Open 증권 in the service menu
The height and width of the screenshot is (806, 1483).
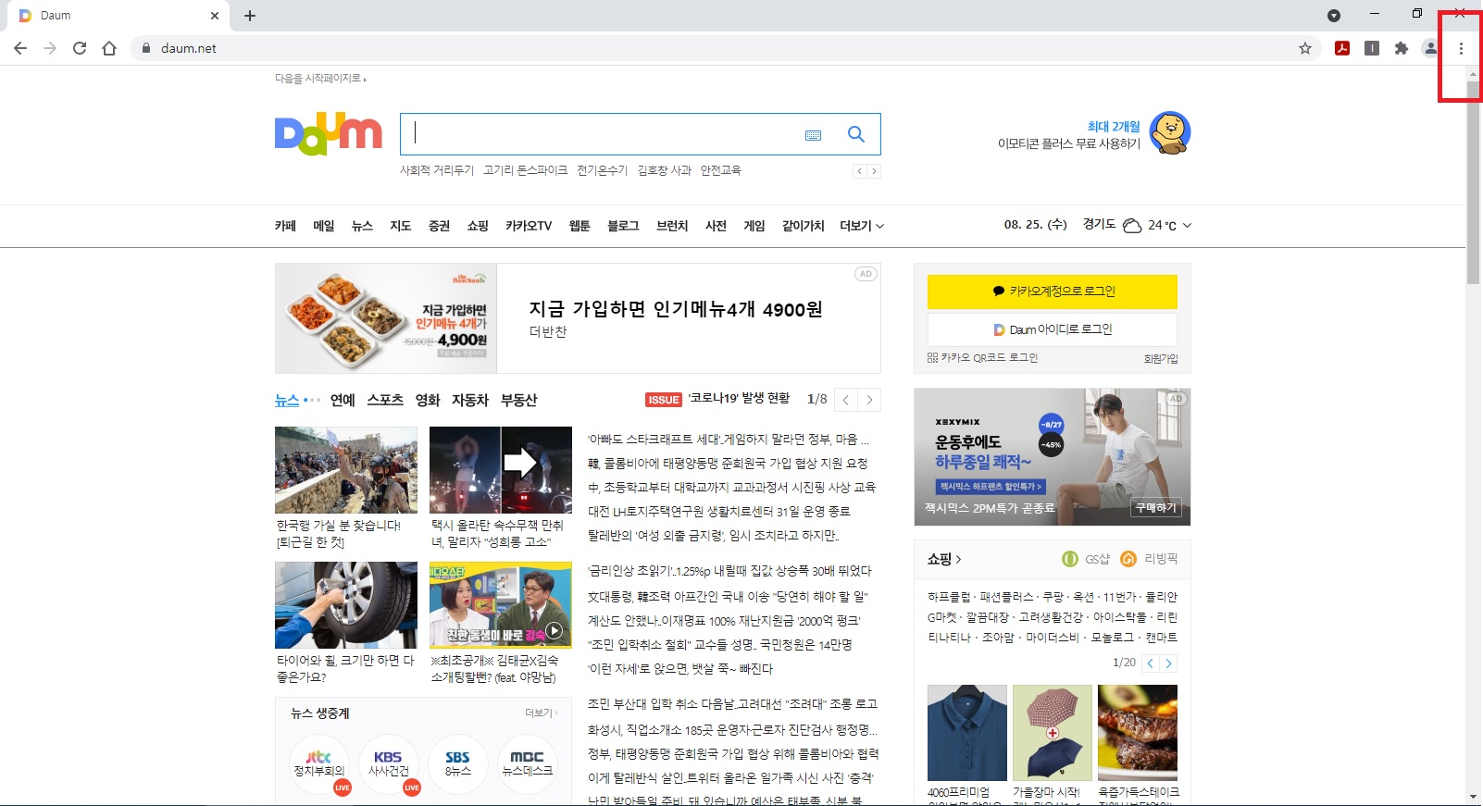(x=439, y=226)
